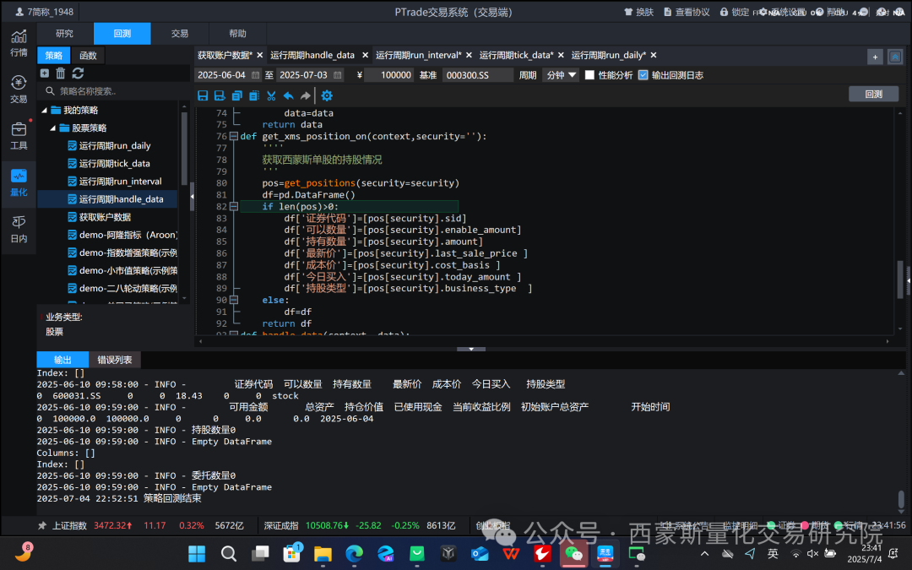Switch to the 交易 top tab
912x570 pixels.
180,34
